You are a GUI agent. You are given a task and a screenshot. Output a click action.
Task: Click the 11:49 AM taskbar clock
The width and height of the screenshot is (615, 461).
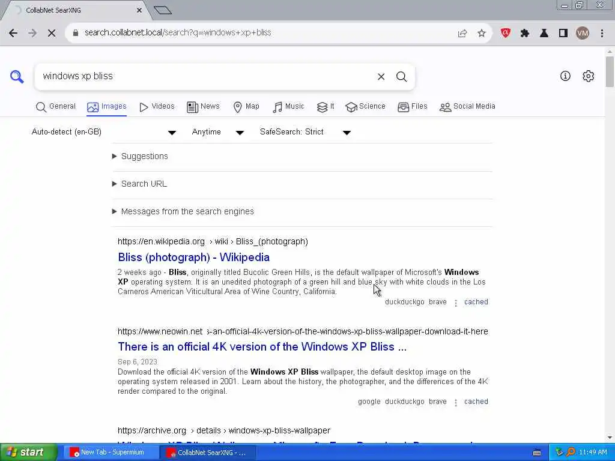[x=593, y=452]
